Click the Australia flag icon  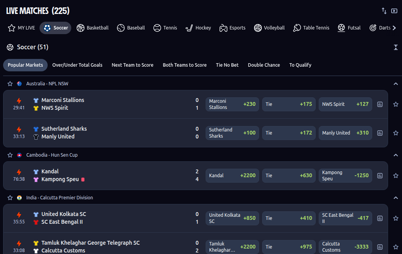(x=19, y=84)
